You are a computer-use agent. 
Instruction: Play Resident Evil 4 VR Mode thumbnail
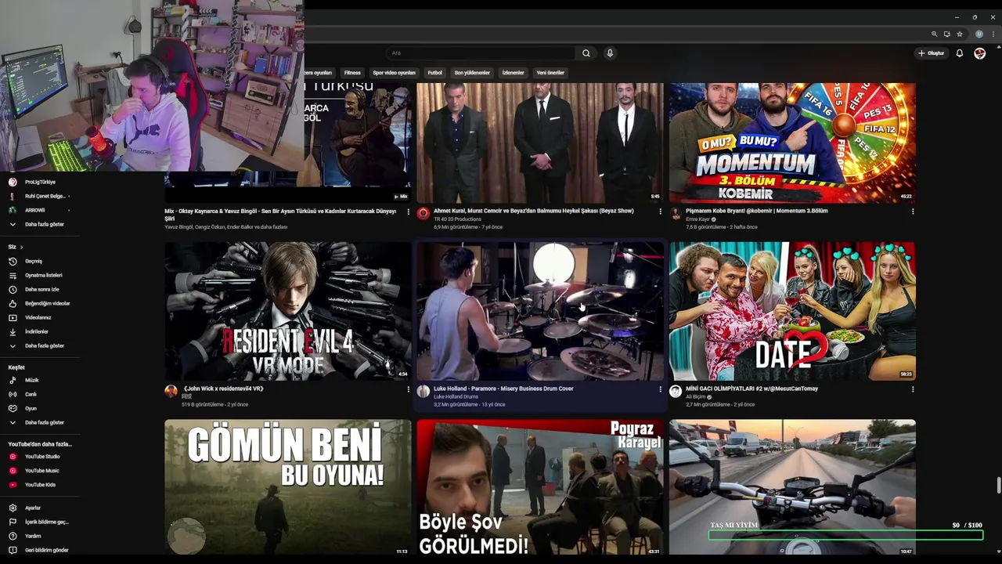pos(287,311)
